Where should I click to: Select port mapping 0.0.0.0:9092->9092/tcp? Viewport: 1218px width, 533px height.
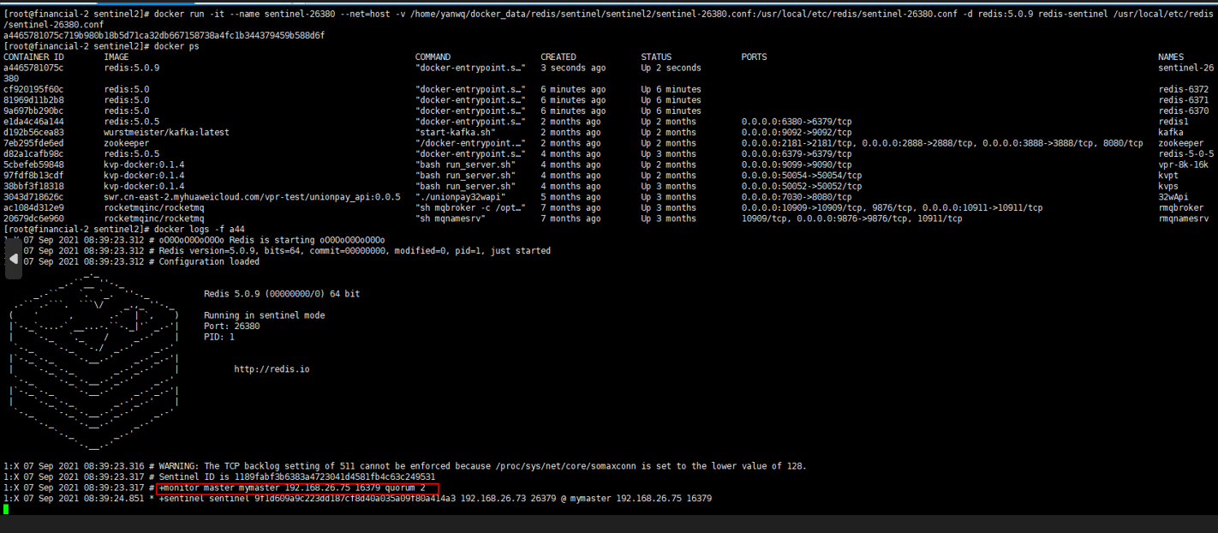pyautogui.click(x=797, y=133)
